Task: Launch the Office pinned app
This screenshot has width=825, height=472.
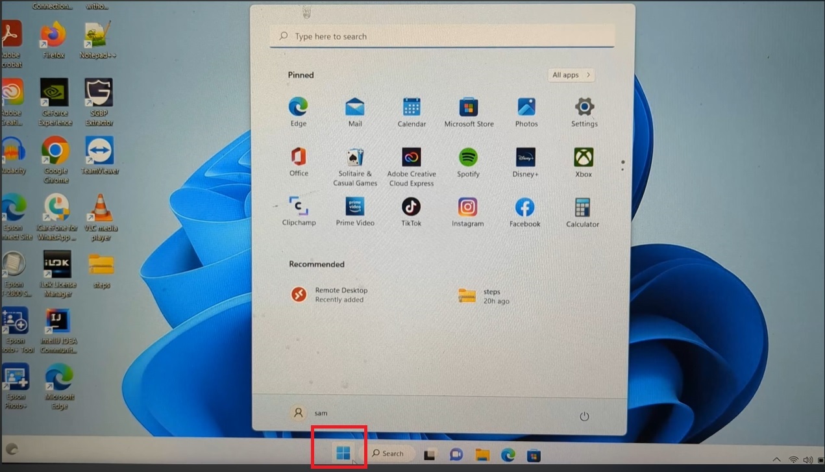Action: coord(299,162)
